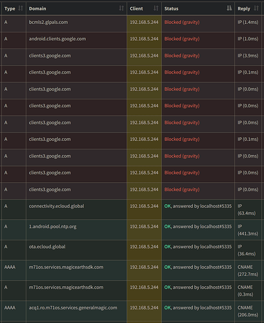Click the IP (441.3ms) reply cell

click(x=248, y=230)
